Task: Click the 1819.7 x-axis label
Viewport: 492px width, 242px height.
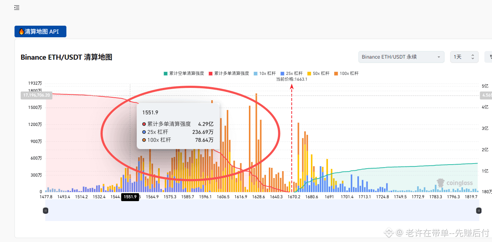Action: pyautogui.click(x=471, y=197)
